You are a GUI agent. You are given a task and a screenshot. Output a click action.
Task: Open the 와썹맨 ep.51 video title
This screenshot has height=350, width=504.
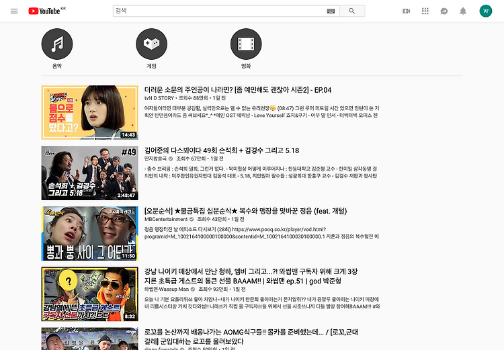pos(251,276)
